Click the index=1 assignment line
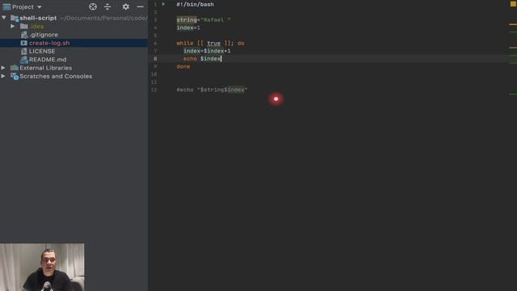 pyautogui.click(x=188, y=27)
